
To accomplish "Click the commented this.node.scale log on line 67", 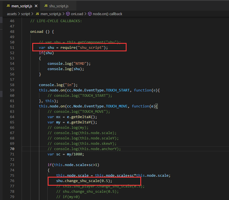I will point(82,133).
